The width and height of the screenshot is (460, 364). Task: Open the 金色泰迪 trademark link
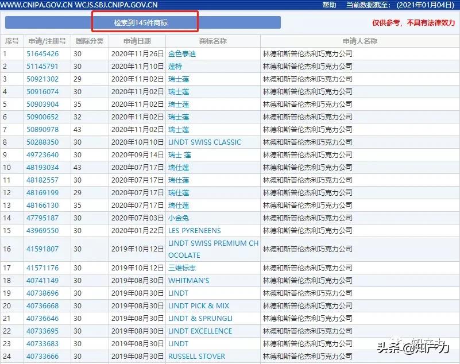(182, 53)
